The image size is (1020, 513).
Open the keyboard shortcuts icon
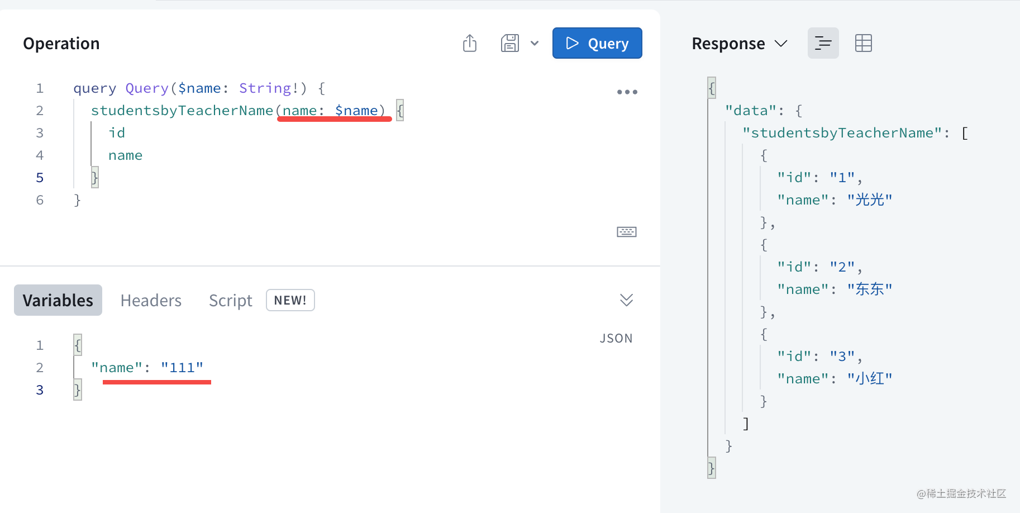[x=626, y=231]
